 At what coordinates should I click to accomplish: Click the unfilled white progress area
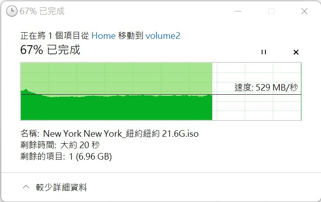257,91
